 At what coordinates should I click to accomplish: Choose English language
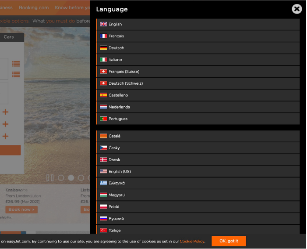198,24
